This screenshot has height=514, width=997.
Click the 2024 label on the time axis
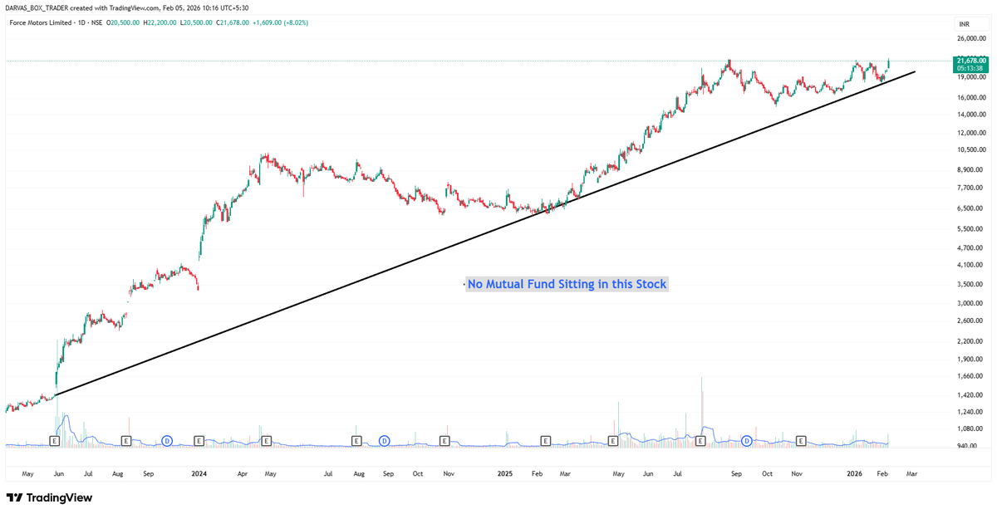click(199, 473)
